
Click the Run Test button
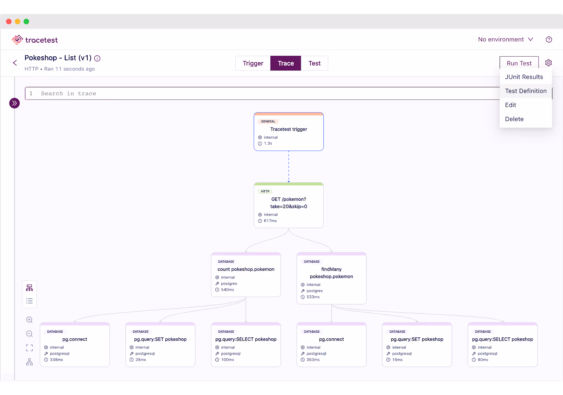[519, 63]
